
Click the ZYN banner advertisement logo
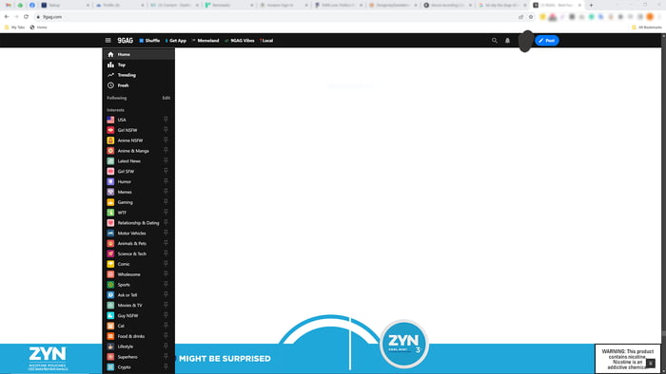pyautogui.click(x=48, y=359)
